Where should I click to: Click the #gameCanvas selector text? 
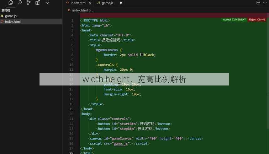point(107,50)
